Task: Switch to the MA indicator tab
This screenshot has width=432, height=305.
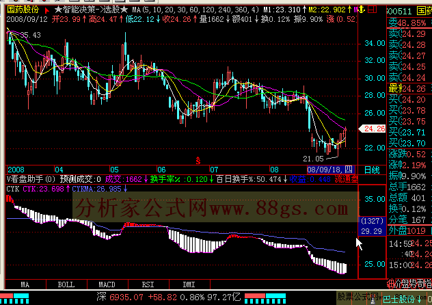Action: pyautogui.click(x=25, y=284)
